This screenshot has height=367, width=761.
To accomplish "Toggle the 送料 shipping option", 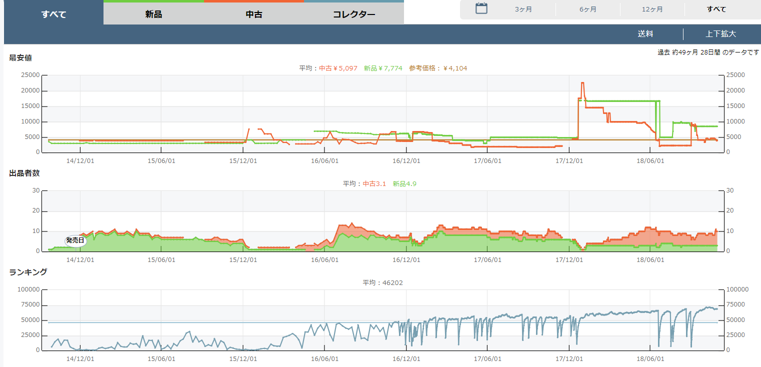I will [x=645, y=34].
